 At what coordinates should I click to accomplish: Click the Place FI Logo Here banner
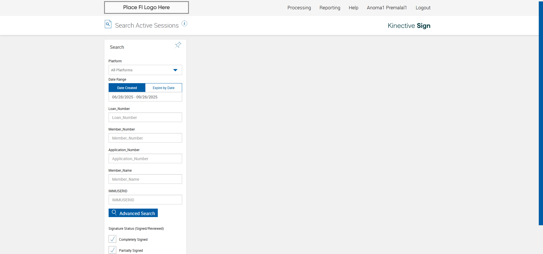click(x=146, y=8)
